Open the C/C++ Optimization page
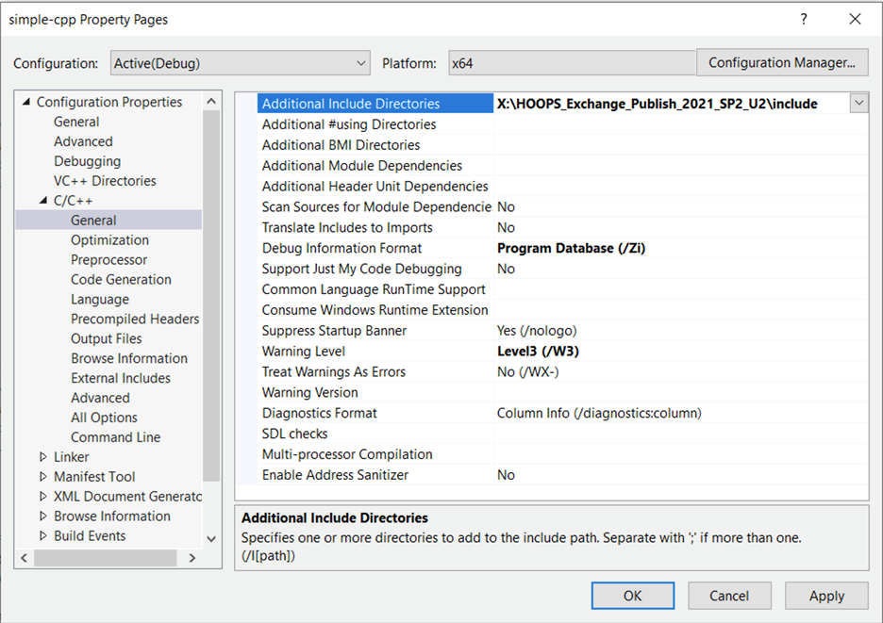Screen dimensions: 883x623 (x=109, y=239)
